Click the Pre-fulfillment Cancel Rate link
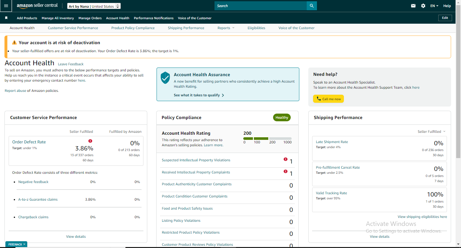This screenshot has width=461, height=248. tap(338, 167)
